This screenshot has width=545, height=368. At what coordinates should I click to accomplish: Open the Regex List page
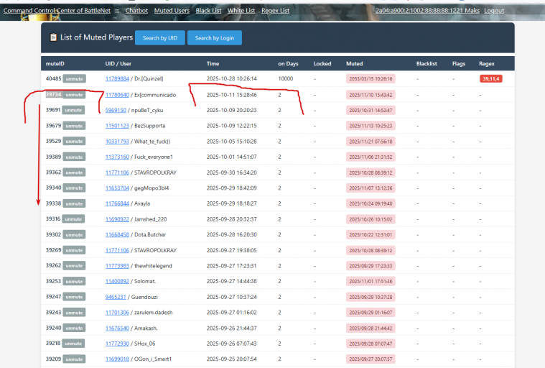coord(275,11)
